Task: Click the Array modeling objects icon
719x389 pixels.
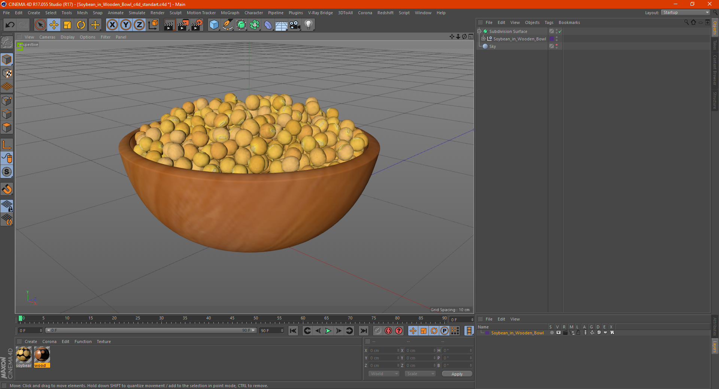Action: click(x=255, y=25)
